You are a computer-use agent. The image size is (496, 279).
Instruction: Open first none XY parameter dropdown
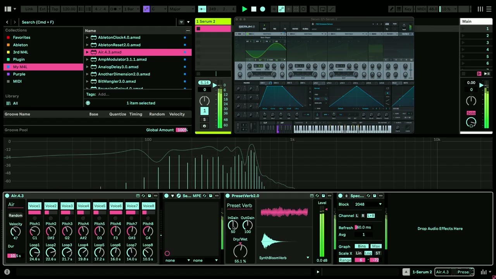(x=177, y=260)
